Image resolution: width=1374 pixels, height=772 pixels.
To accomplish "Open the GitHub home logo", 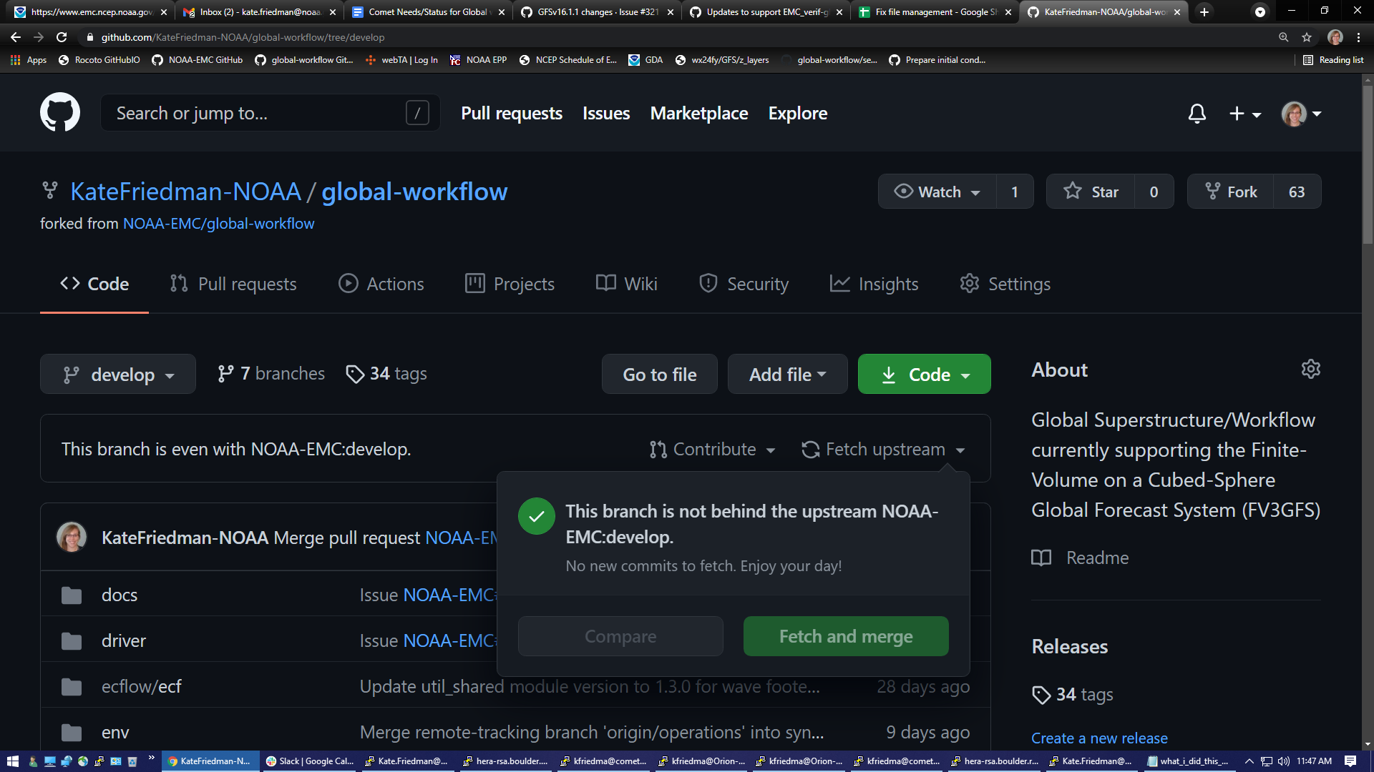I will click(x=60, y=112).
